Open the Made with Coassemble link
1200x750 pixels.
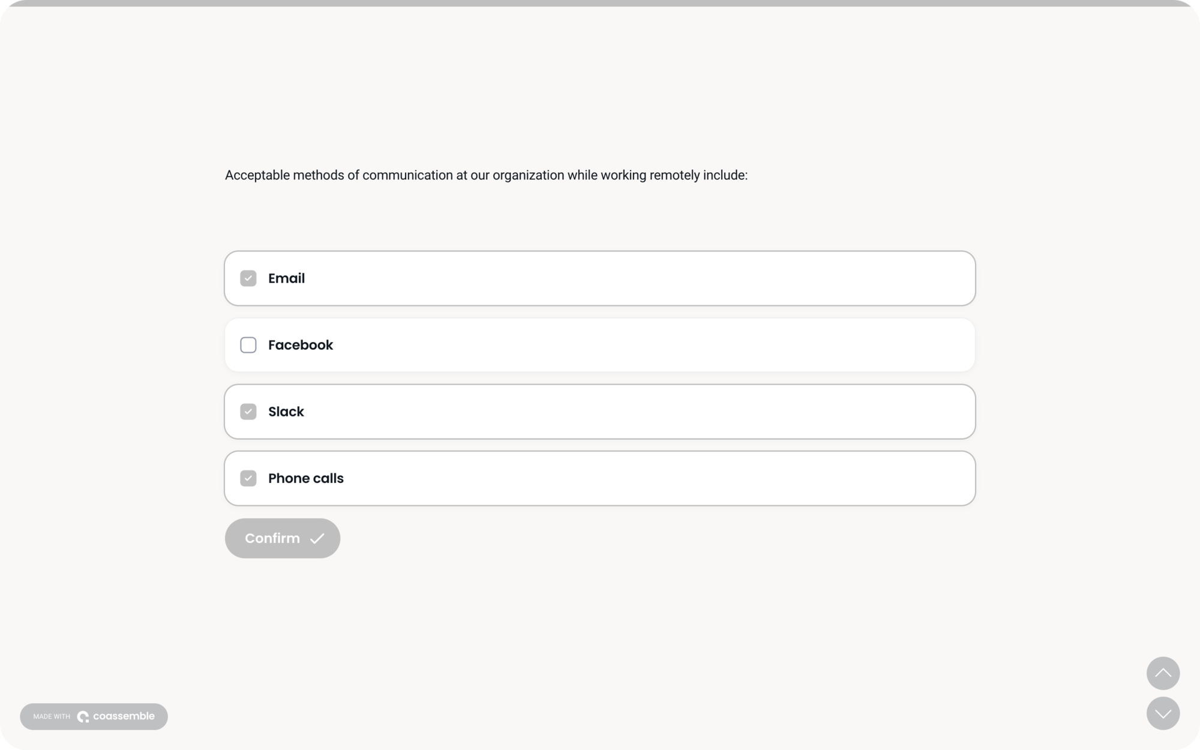click(94, 716)
